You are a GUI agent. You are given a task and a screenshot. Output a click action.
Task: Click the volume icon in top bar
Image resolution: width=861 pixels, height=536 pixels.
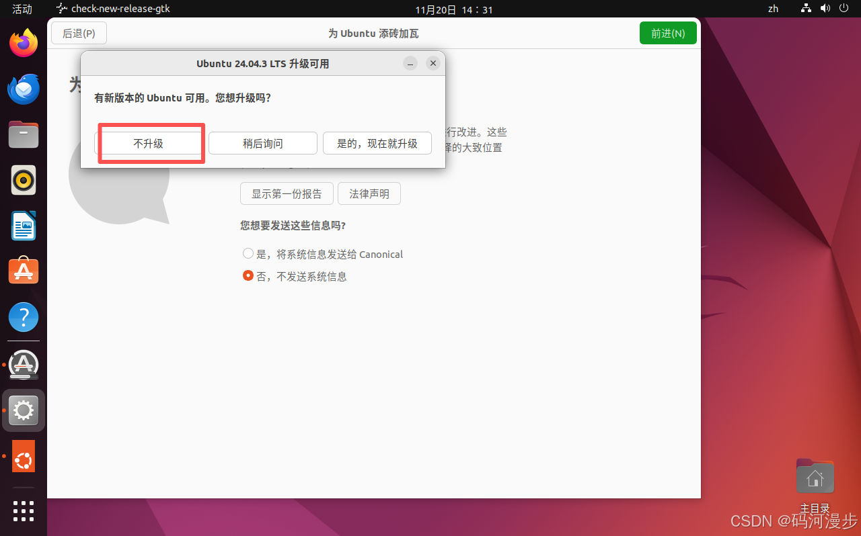pyautogui.click(x=825, y=9)
